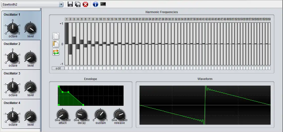Click harmonic 12 amplitude bar
The image size is (283, 132).
click(x=108, y=44)
